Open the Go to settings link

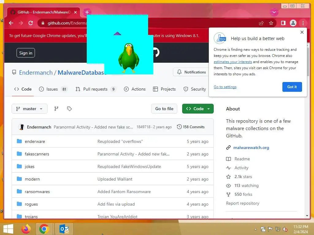tap(225, 87)
